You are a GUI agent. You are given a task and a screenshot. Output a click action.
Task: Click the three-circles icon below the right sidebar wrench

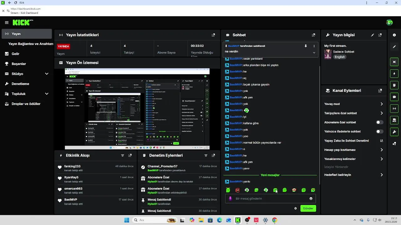pos(394,143)
